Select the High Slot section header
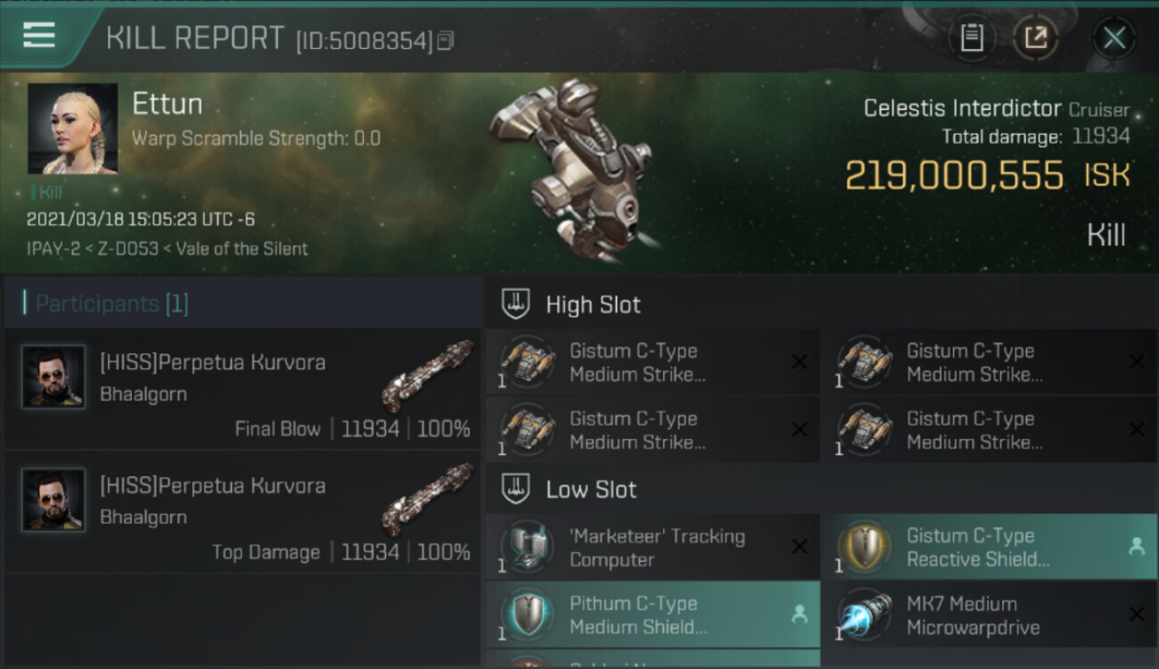This screenshot has height=669, width=1159. tap(821, 304)
